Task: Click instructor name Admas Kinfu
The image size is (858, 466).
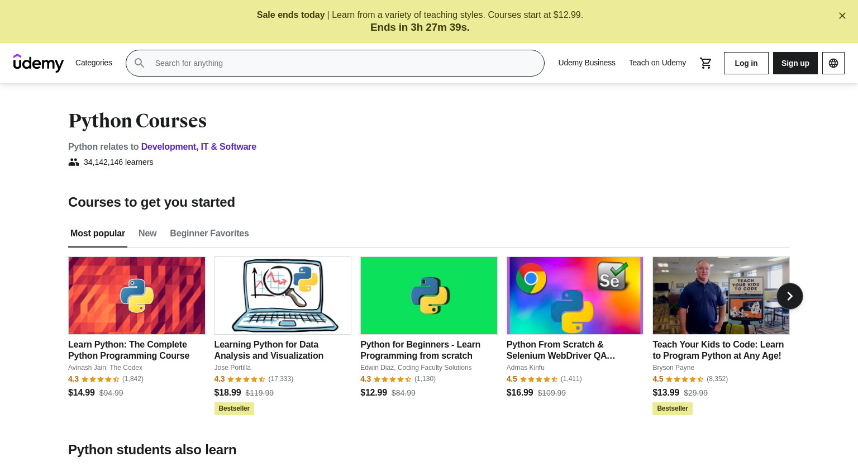Action: pyautogui.click(x=525, y=368)
